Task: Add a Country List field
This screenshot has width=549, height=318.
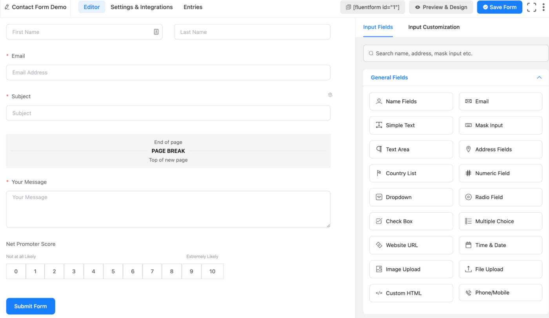Action: 411,173
